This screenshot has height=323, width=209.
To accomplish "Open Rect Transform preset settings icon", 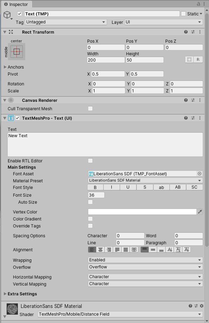I will [x=193, y=32].
